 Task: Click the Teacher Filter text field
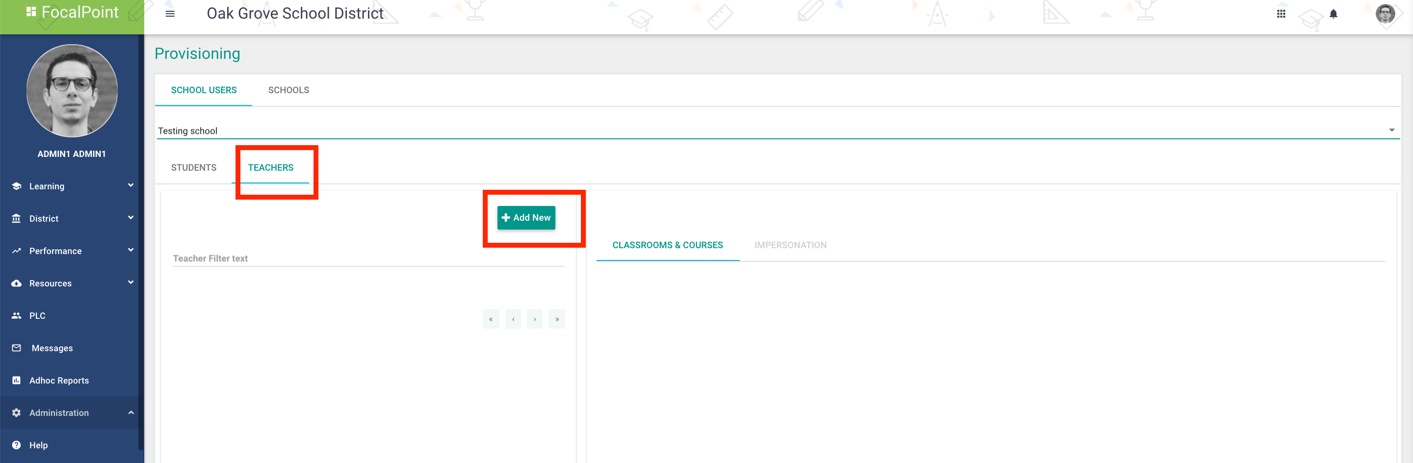tap(368, 258)
